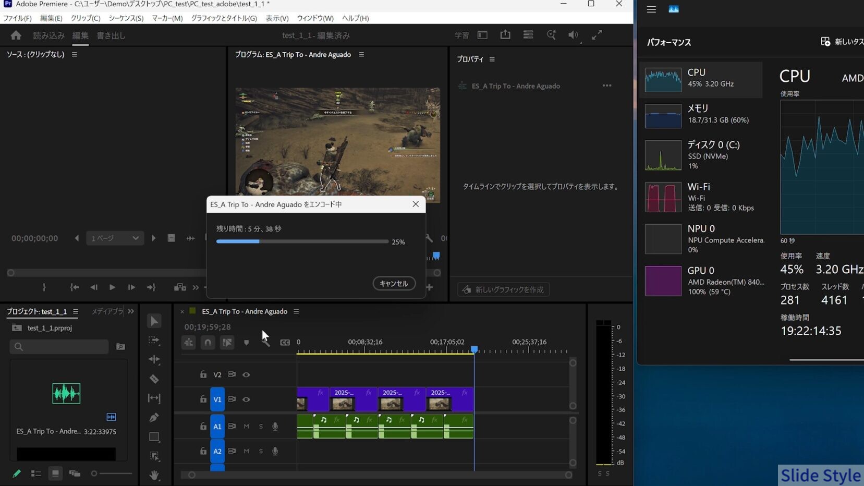This screenshot has width=864, height=486.
Task: Open the グラフィックとタイトル(G) menu
Action: [224, 18]
